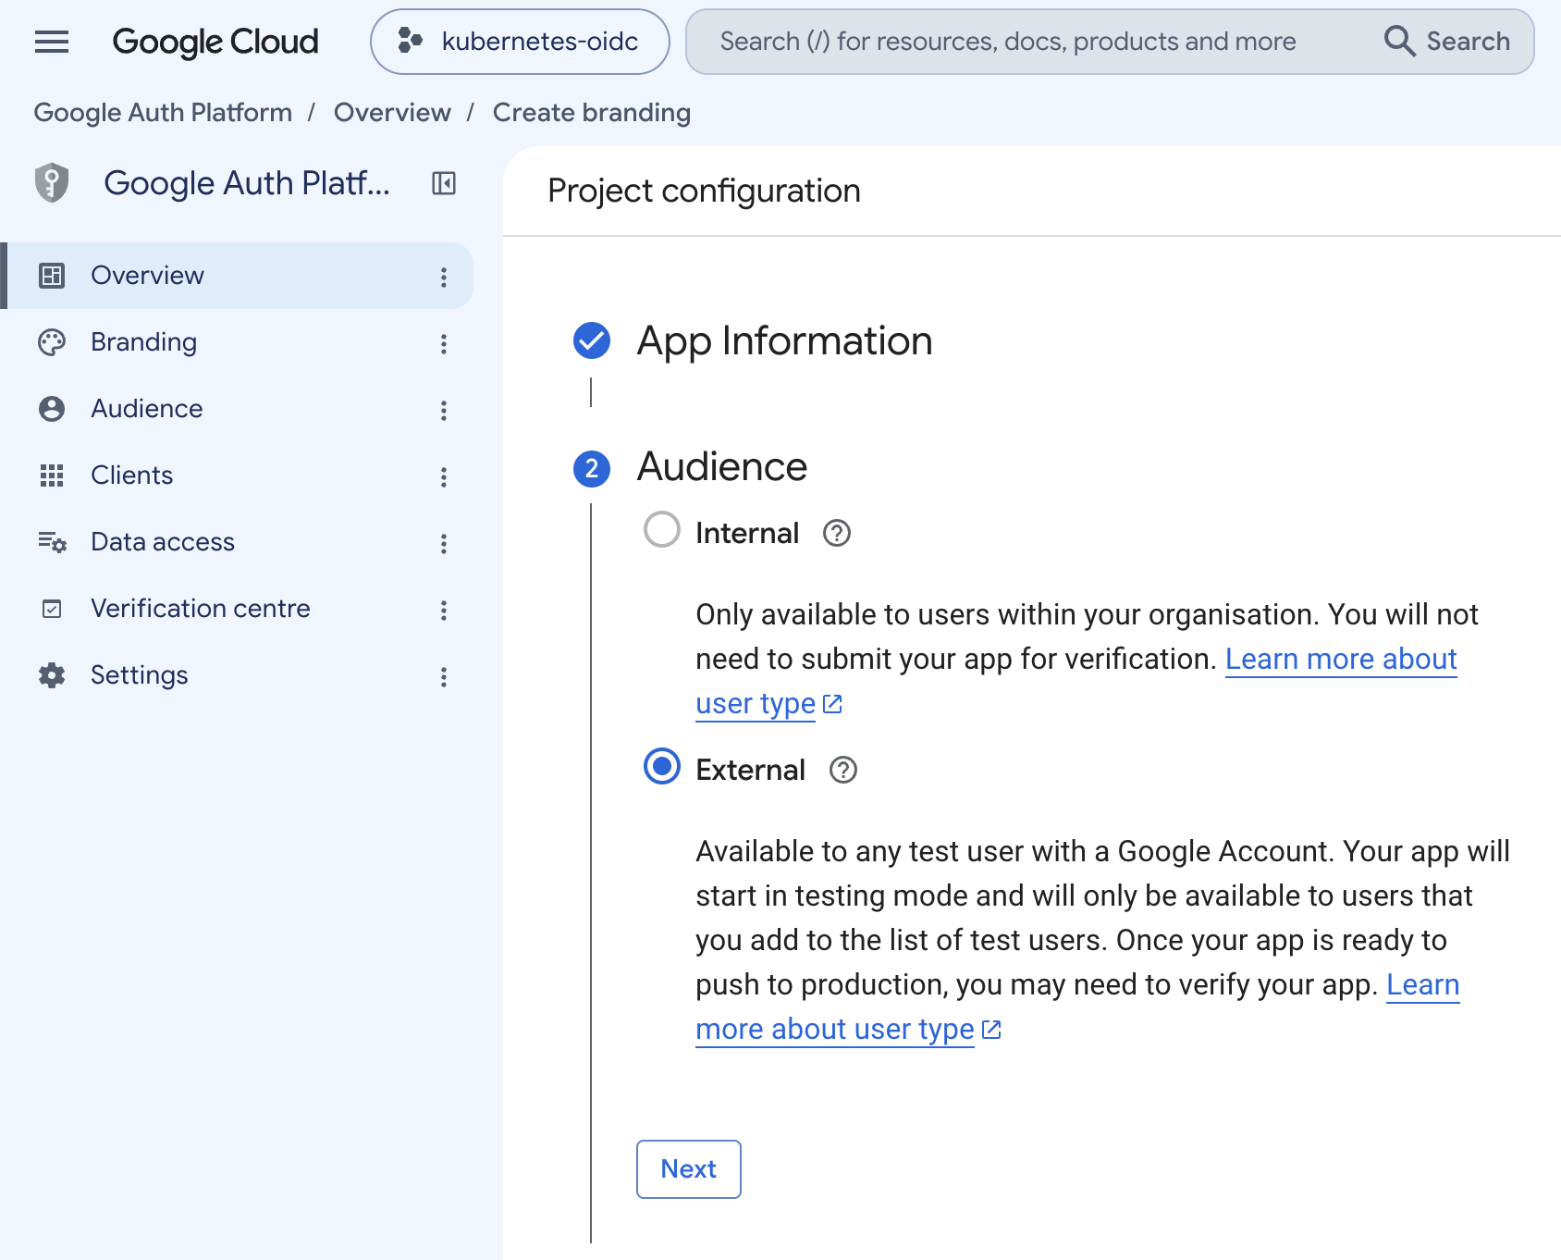
Task: Open more options for Audience item
Action: [x=444, y=410]
